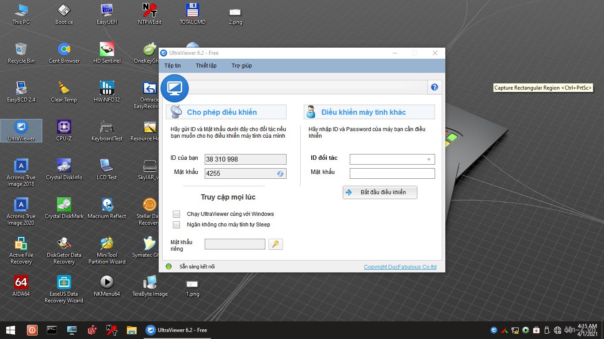Open TeraByte Image desktop icon
Image resolution: width=604 pixels, height=339 pixels.
pyautogui.click(x=150, y=286)
